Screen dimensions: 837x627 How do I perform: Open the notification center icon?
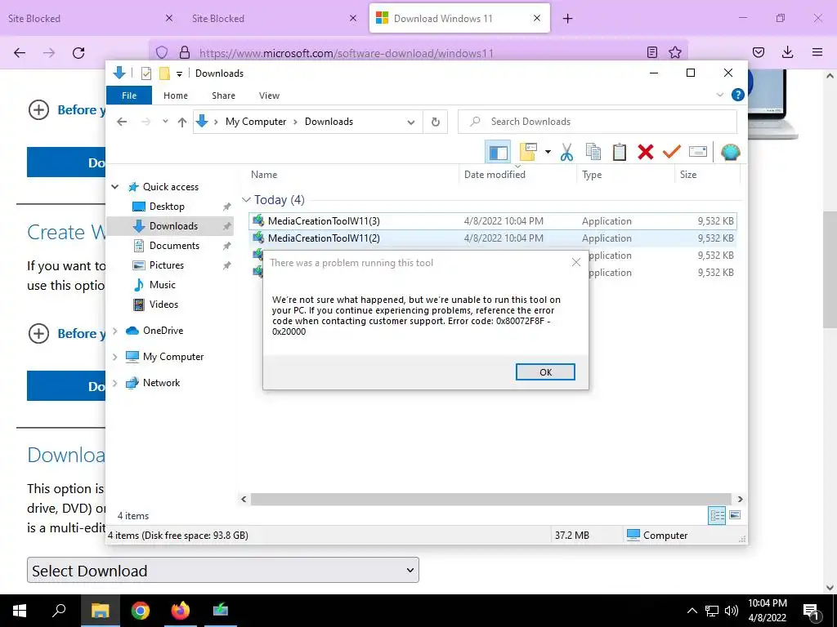pyautogui.click(x=811, y=611)
